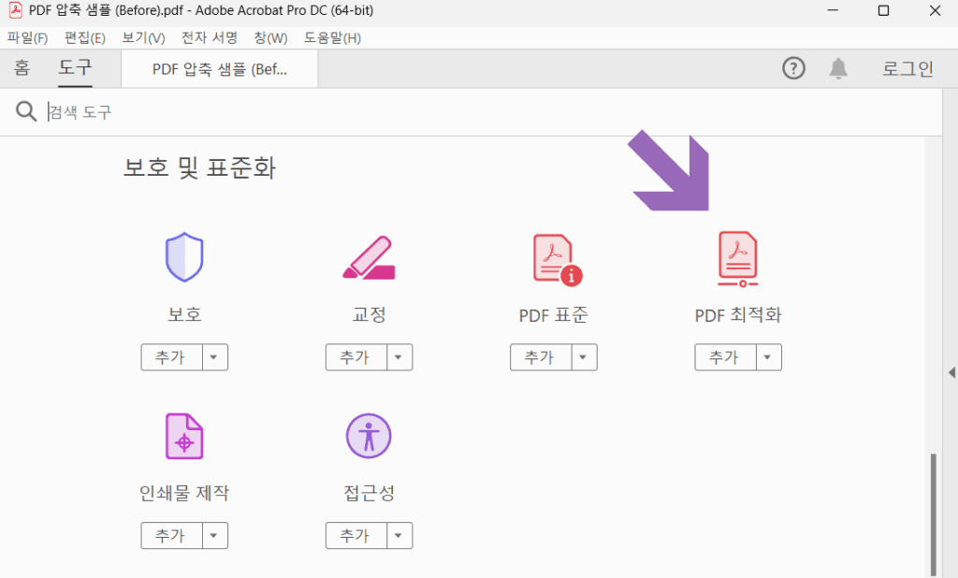Open the 편집(E) menu
Image resolution: width=958 pixels, height=578 pixels.
pyautogui.click(x=85, y=38)
